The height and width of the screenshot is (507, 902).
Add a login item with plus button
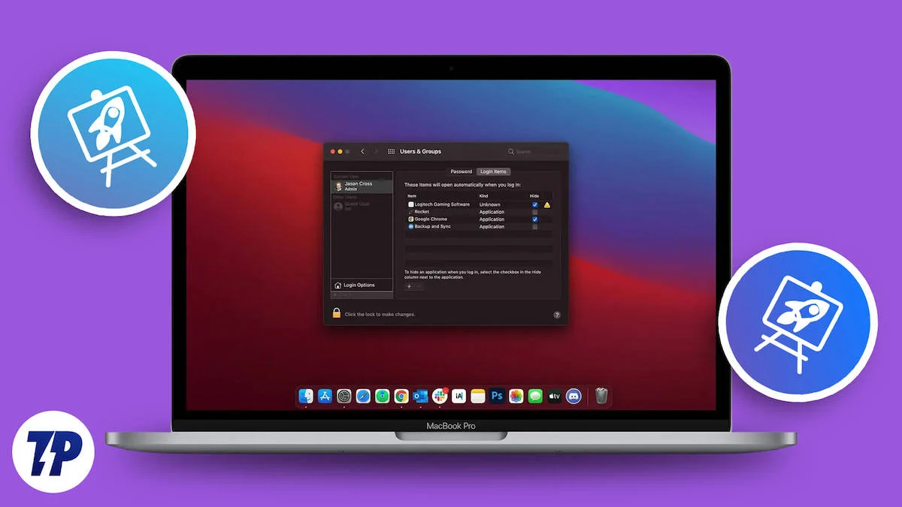pos(410,286)
